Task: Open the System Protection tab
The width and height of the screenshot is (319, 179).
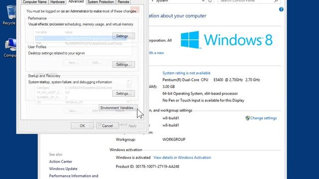Action: tap(101, 2)
